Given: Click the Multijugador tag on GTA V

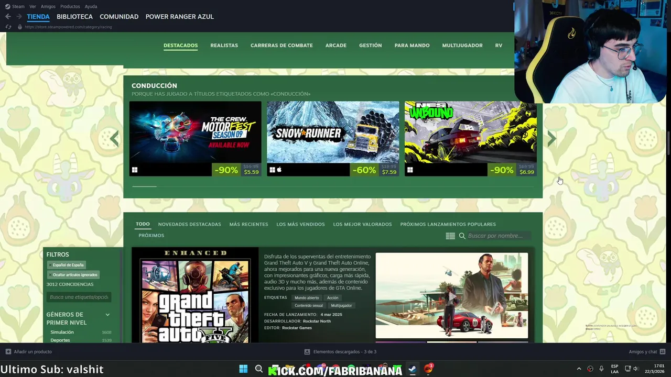Looking at the screenshot, I should 341,306.
